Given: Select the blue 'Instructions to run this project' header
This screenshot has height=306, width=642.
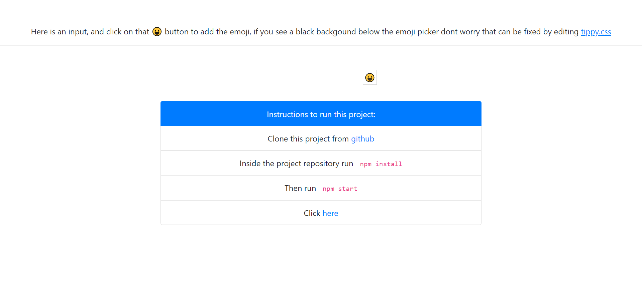Looking at the screenshot, I should pos(321,114).
